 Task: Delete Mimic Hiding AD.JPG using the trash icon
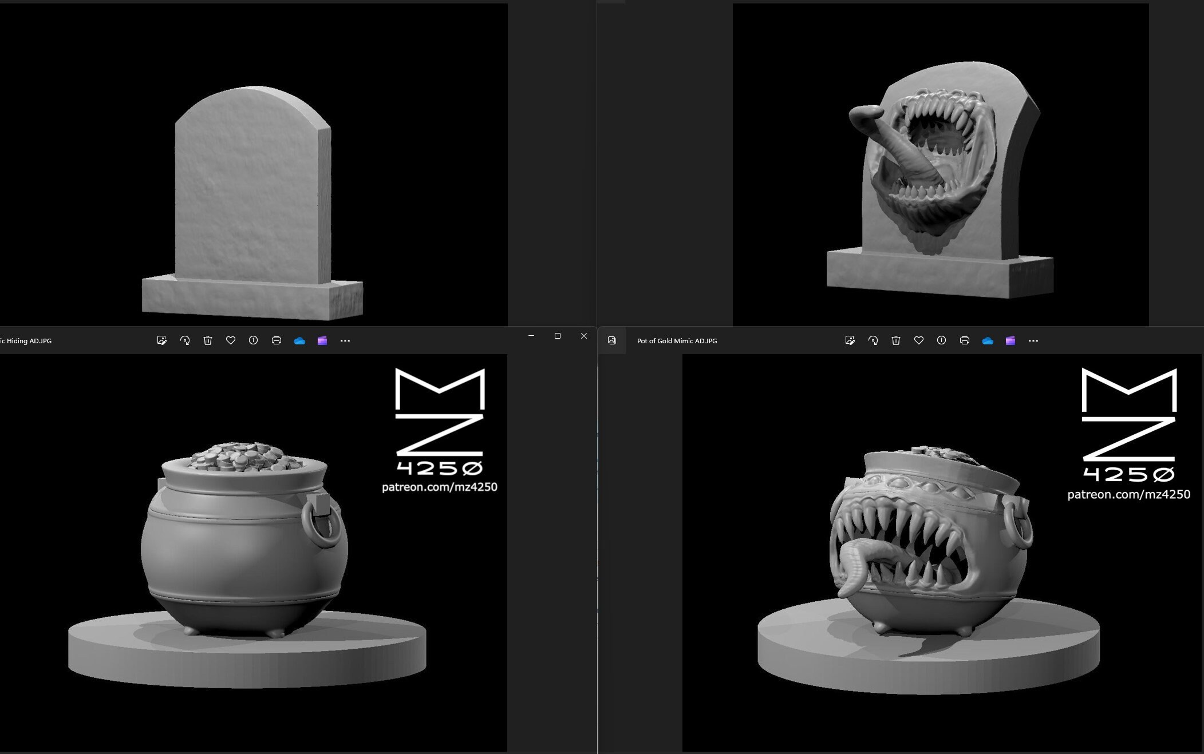[x=207, y=340]
